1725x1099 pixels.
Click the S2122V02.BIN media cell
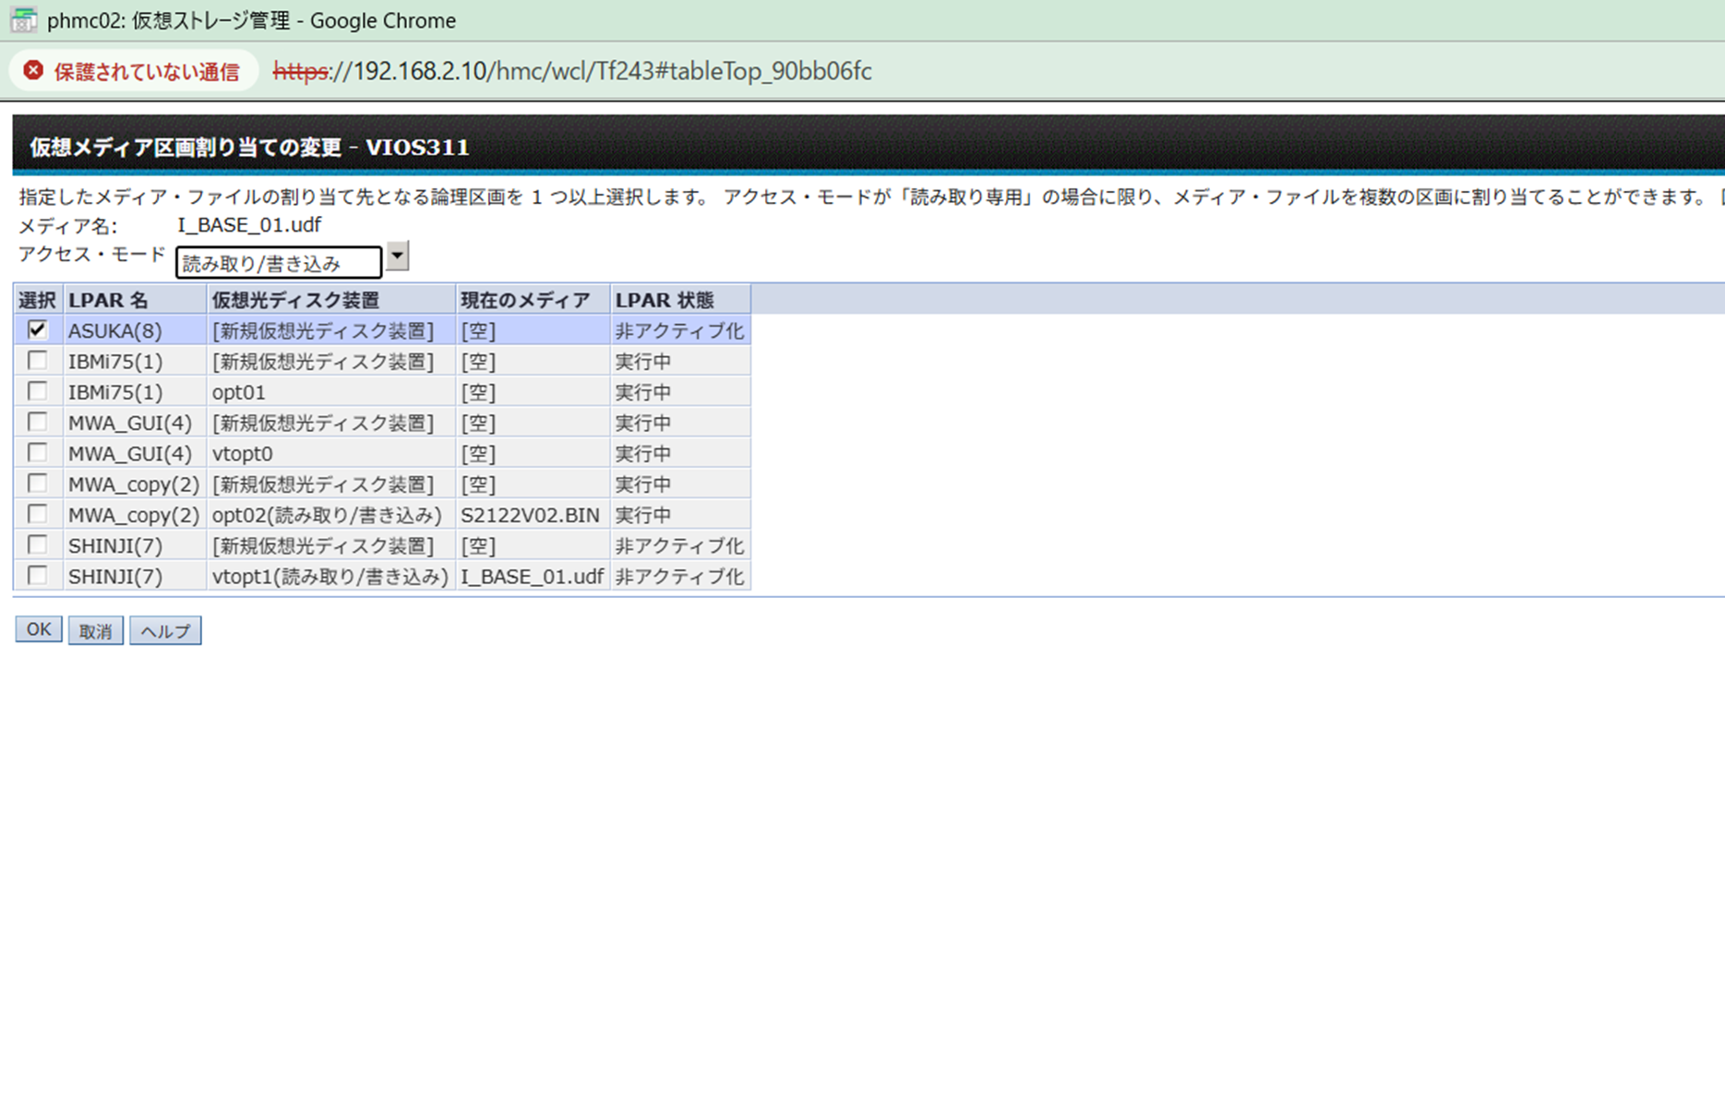coord(533,515)
